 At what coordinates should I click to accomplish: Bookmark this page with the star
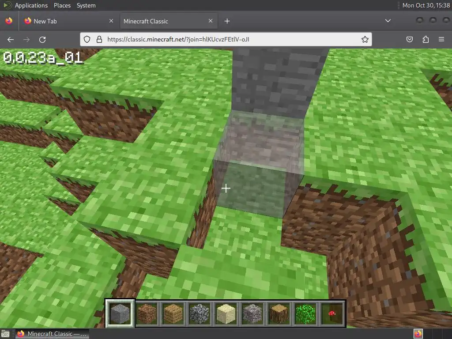[365, 39]
